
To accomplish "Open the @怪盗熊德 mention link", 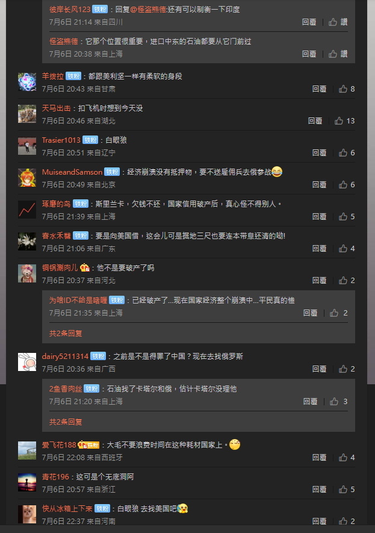I will 149,10.
